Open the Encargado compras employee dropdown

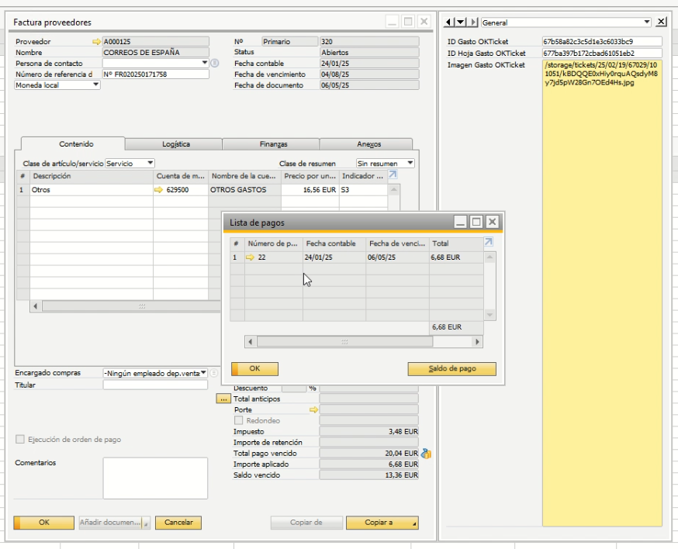(203, 373)
